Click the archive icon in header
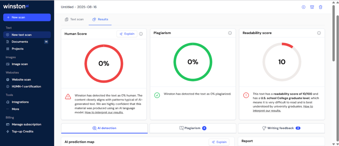Image resolution: width=339 pixels, height=146 pixels. [x=312, y=7]
